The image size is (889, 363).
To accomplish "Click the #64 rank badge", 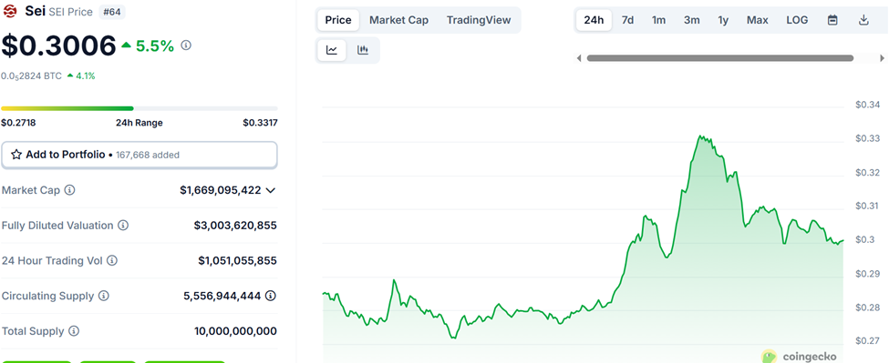I will (x=112, y=12).
